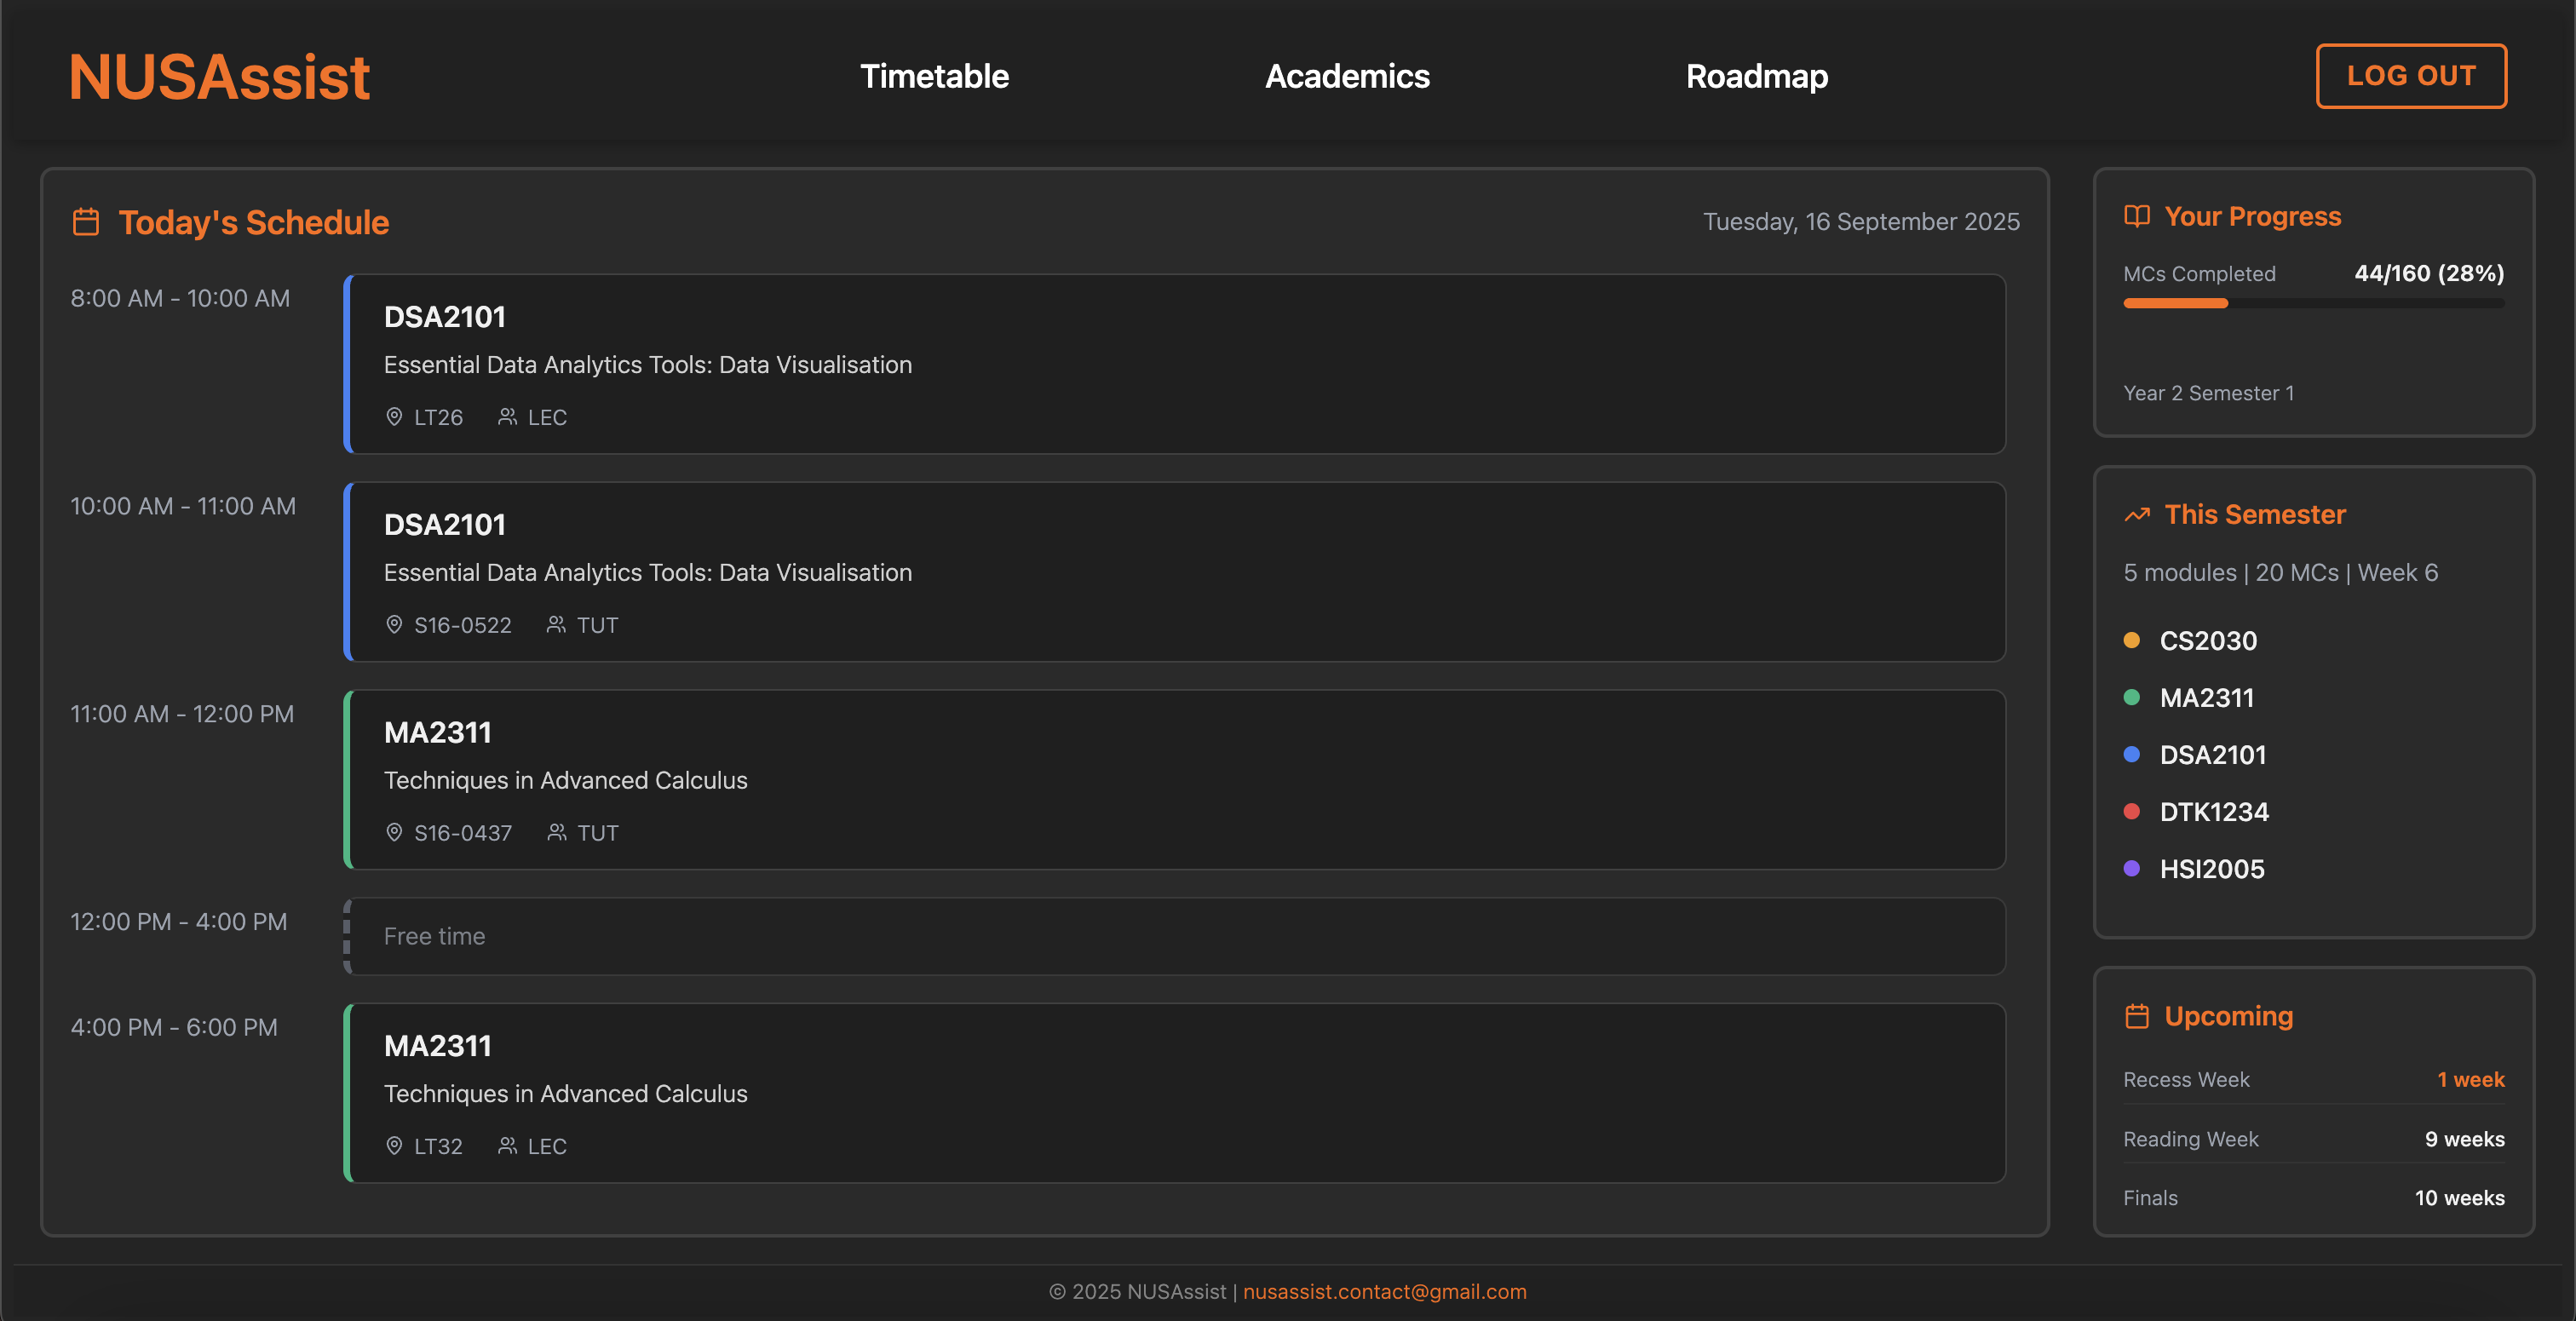Click the Reading Week row
Viewport: 2576px width, 1321px height.
pyautogui.click(x=2314, y=1139)
